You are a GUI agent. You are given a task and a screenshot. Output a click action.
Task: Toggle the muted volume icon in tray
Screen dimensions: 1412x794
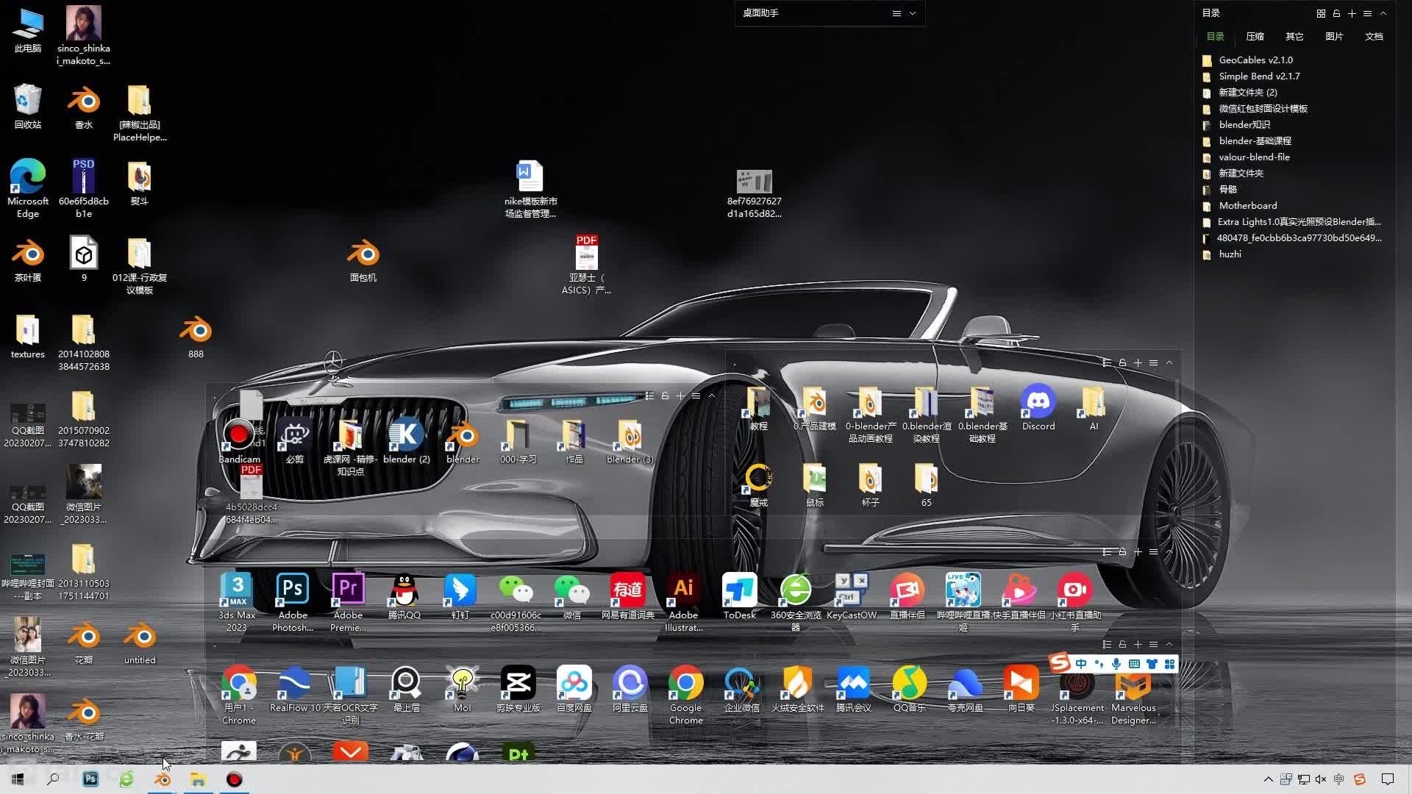1321,779
